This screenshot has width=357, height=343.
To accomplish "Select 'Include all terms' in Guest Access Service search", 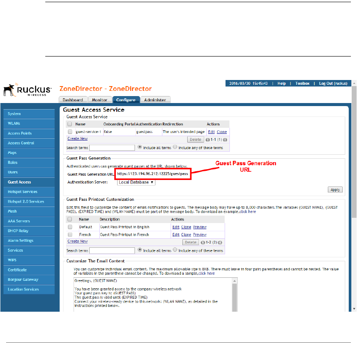I will [140, 147].
